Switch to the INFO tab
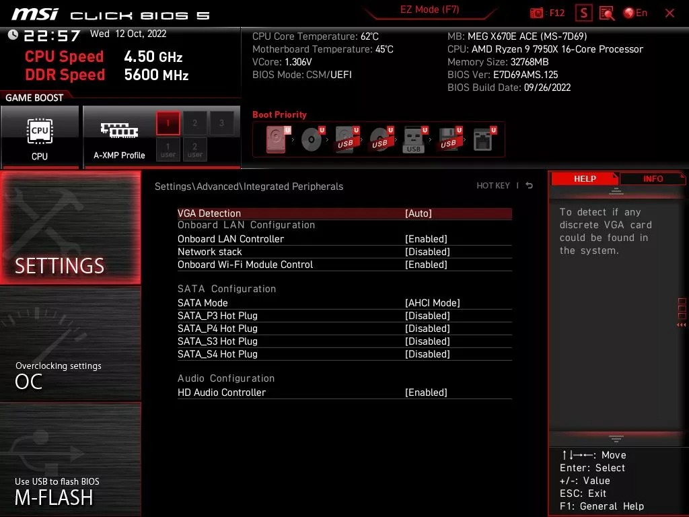The image size is (689, 517). click(653, 178)
